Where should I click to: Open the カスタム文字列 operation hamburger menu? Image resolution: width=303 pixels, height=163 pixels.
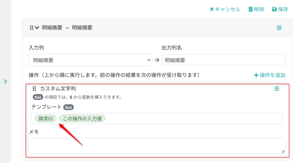[x=277, y=88]
